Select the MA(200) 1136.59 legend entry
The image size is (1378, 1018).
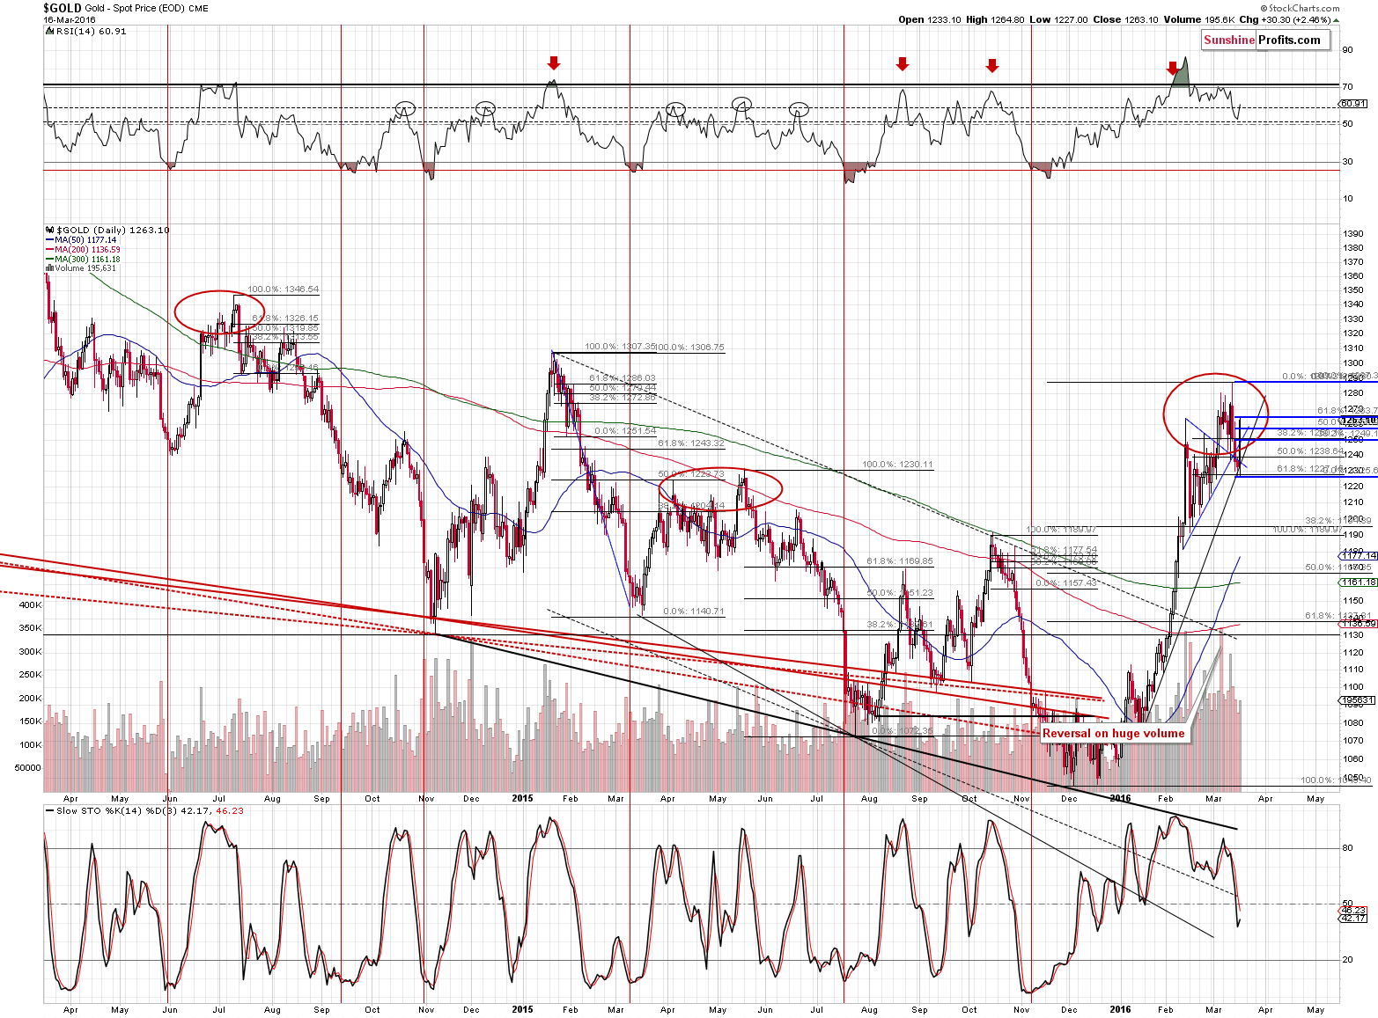click(82, 249)
